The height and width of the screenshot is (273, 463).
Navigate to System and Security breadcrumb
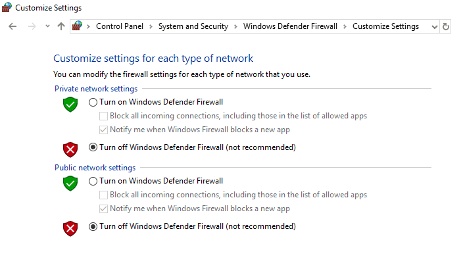coord(193,26)
